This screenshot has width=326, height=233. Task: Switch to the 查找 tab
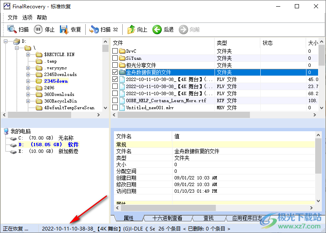(209, 218)
